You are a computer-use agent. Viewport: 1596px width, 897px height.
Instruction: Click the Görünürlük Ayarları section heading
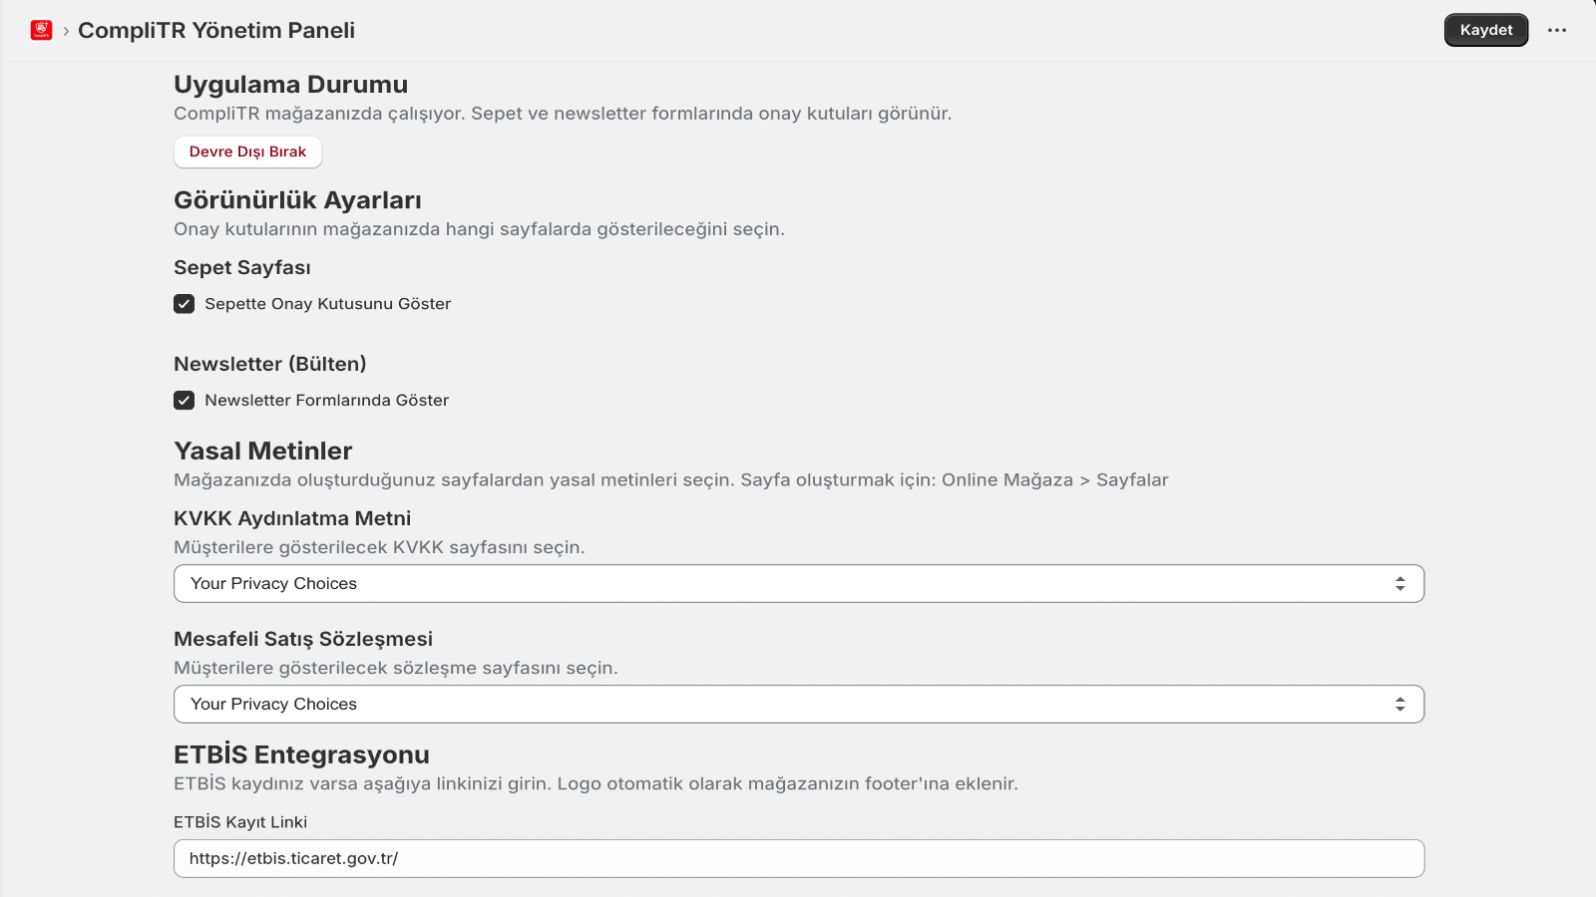(297, 200)
